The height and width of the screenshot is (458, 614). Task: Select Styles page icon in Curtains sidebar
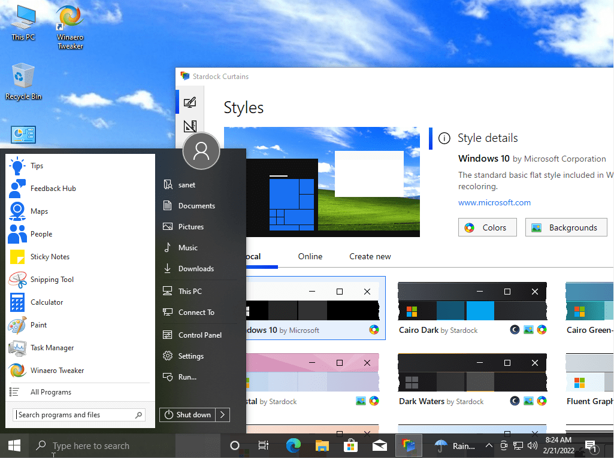(190, 102)
